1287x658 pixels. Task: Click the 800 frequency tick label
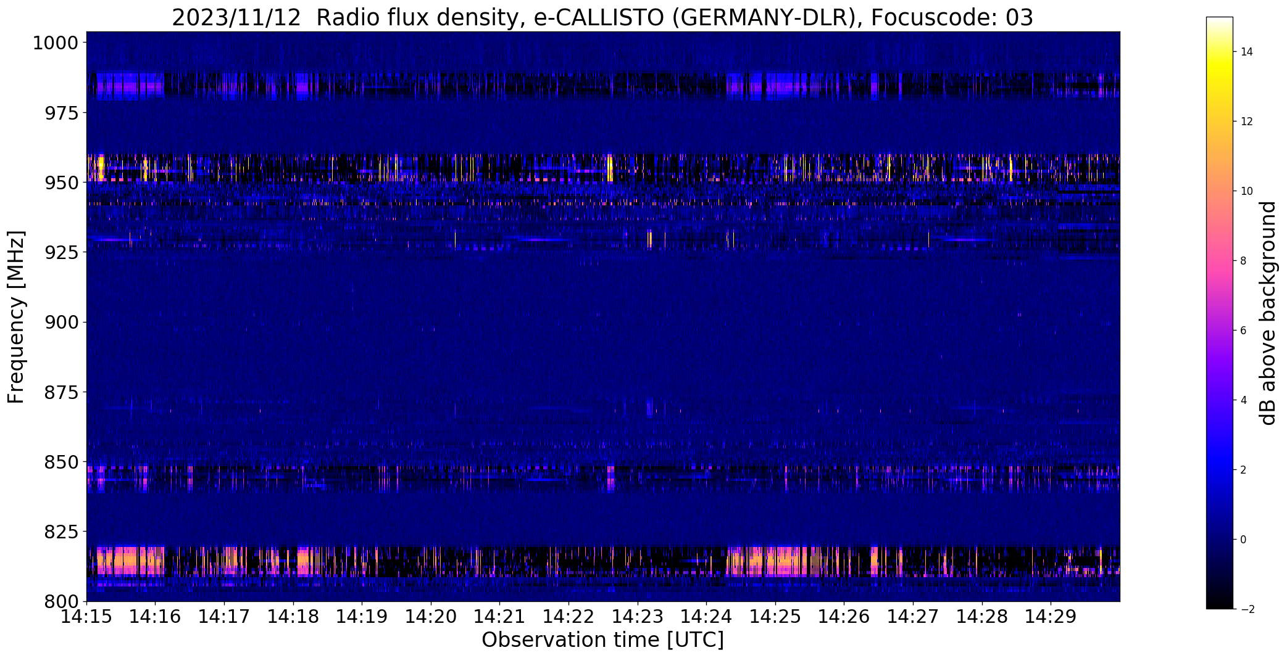(62, 601)
